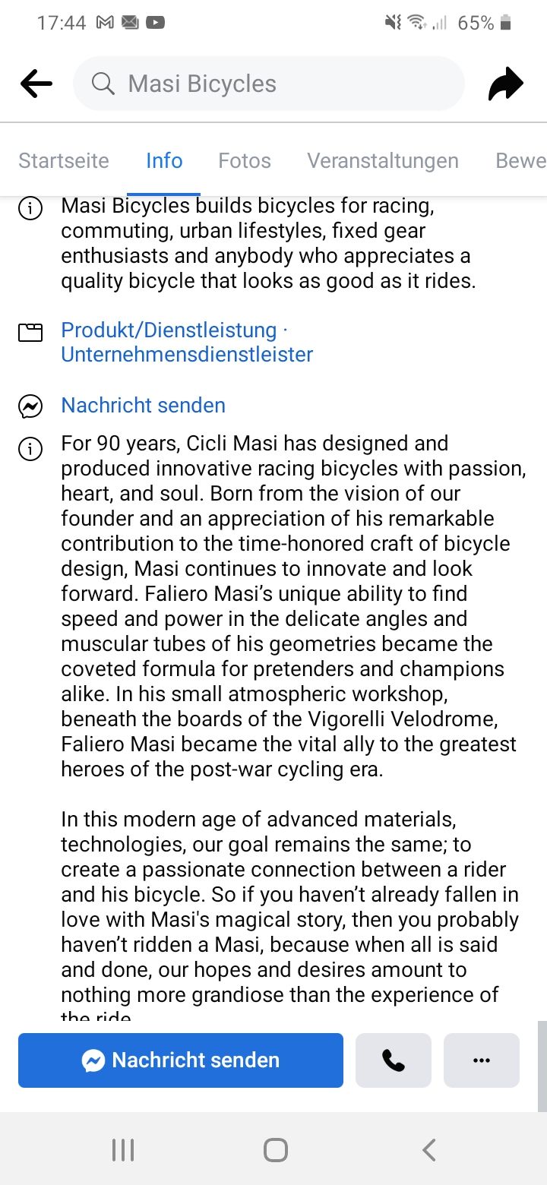Select the Info tab
The width and height of the screenshot is (547, 1185).
(164, 160)
